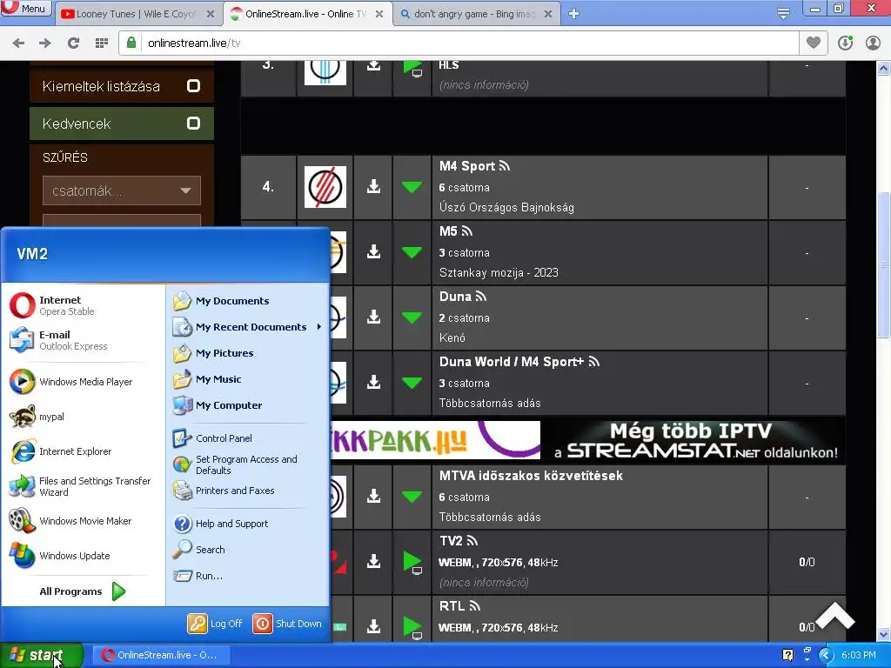The width and height of the screenshot is (891, 668).
Task: Launch Outlook Express E-mail
Action: click(x=58, y=340)
